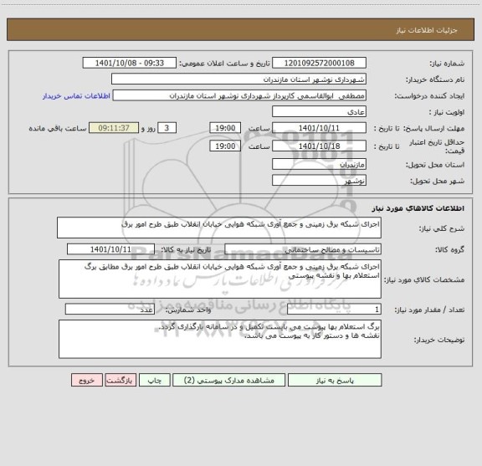Click the delivery province field مازندران

[x=319, y=164]
